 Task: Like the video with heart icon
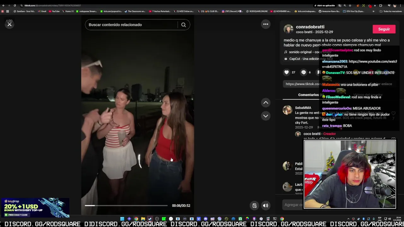pos(287,72)
